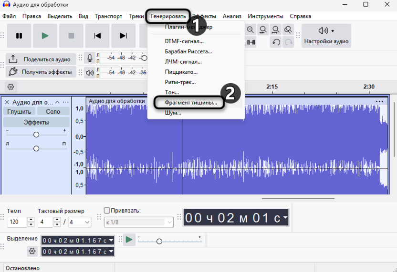Screen dimensions: 397x272
Task: Click the Получить эффекты button
Action: click(41, 72)
